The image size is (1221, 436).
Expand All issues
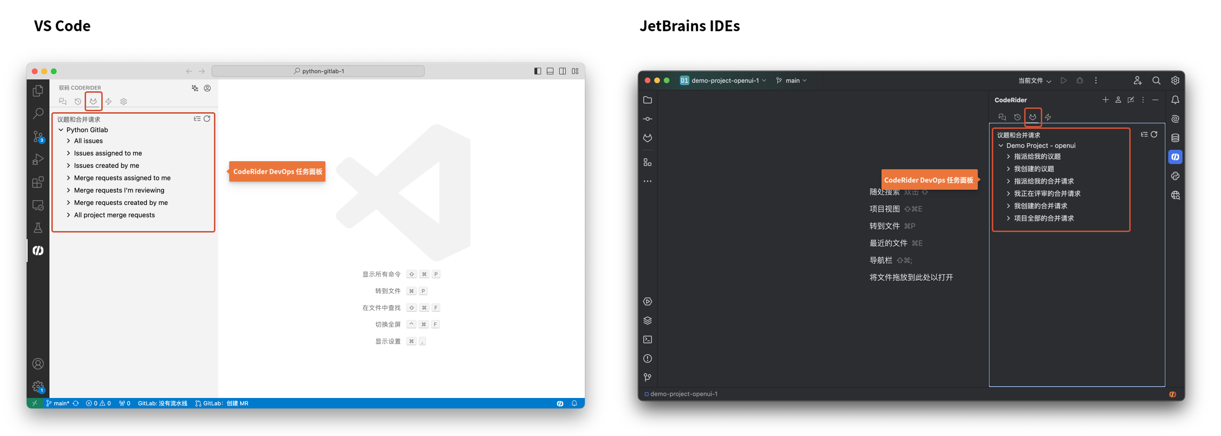click(68, 141)
